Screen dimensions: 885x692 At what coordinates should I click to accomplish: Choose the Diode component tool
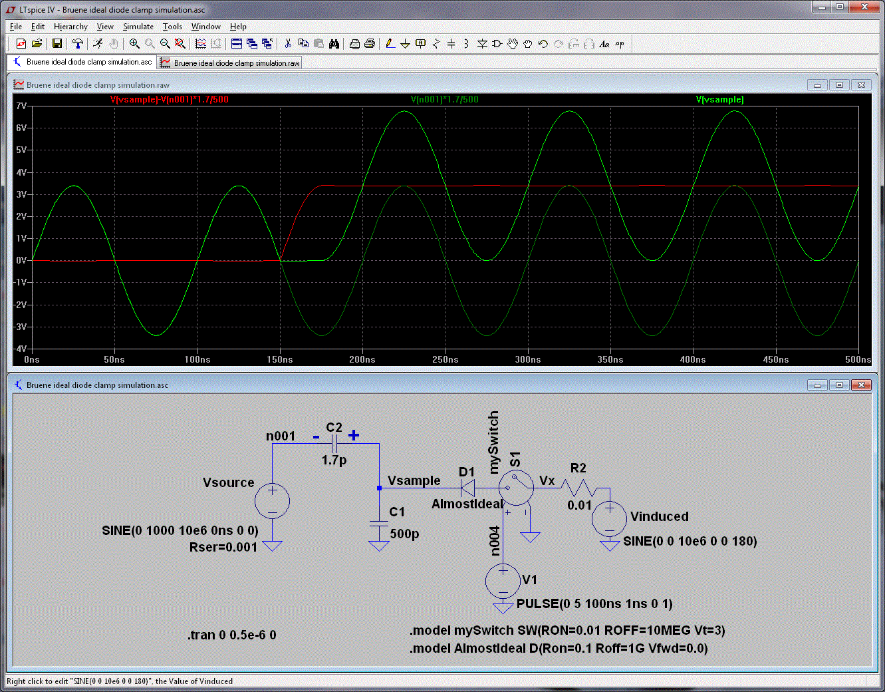(x=482, y=44)
